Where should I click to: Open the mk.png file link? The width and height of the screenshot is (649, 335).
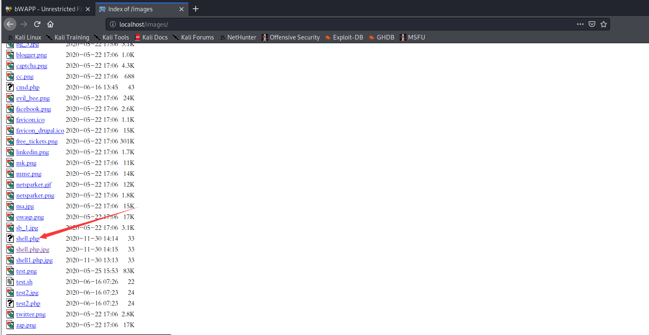pos(26,163)
